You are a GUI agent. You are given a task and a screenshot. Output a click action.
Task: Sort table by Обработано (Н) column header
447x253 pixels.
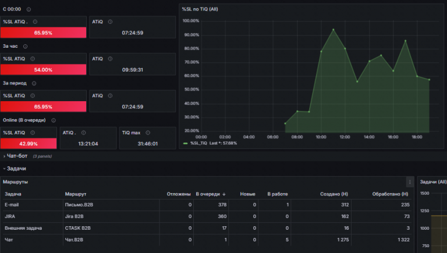[391, 194]
